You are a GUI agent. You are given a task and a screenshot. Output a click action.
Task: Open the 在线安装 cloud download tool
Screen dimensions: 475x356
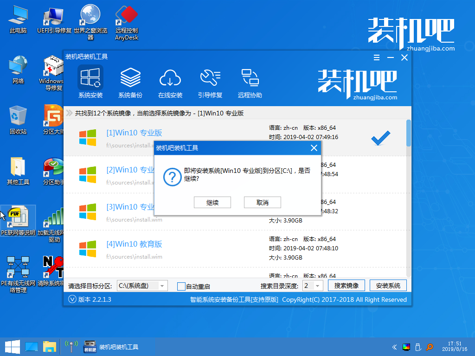pos(170,81)
